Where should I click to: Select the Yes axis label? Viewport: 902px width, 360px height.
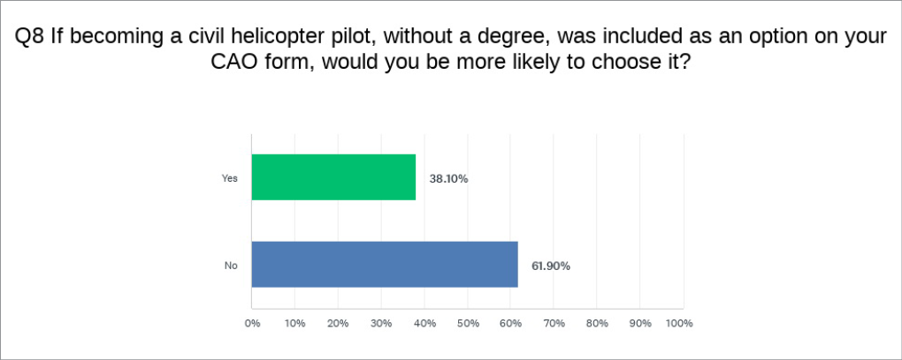coord(230,178)
